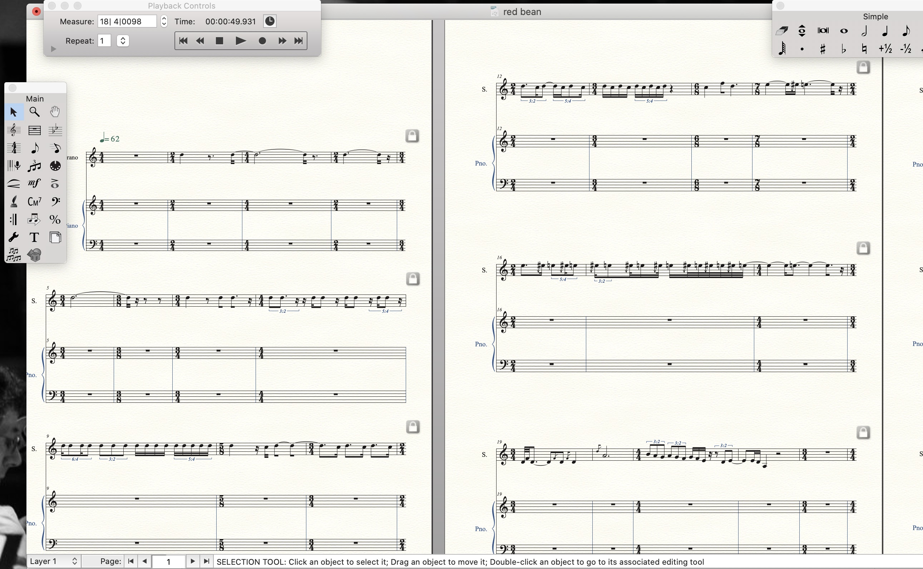The image size is (923, 569).
Task: Choose the Eraser in the Simple palette
Action: 781,31
